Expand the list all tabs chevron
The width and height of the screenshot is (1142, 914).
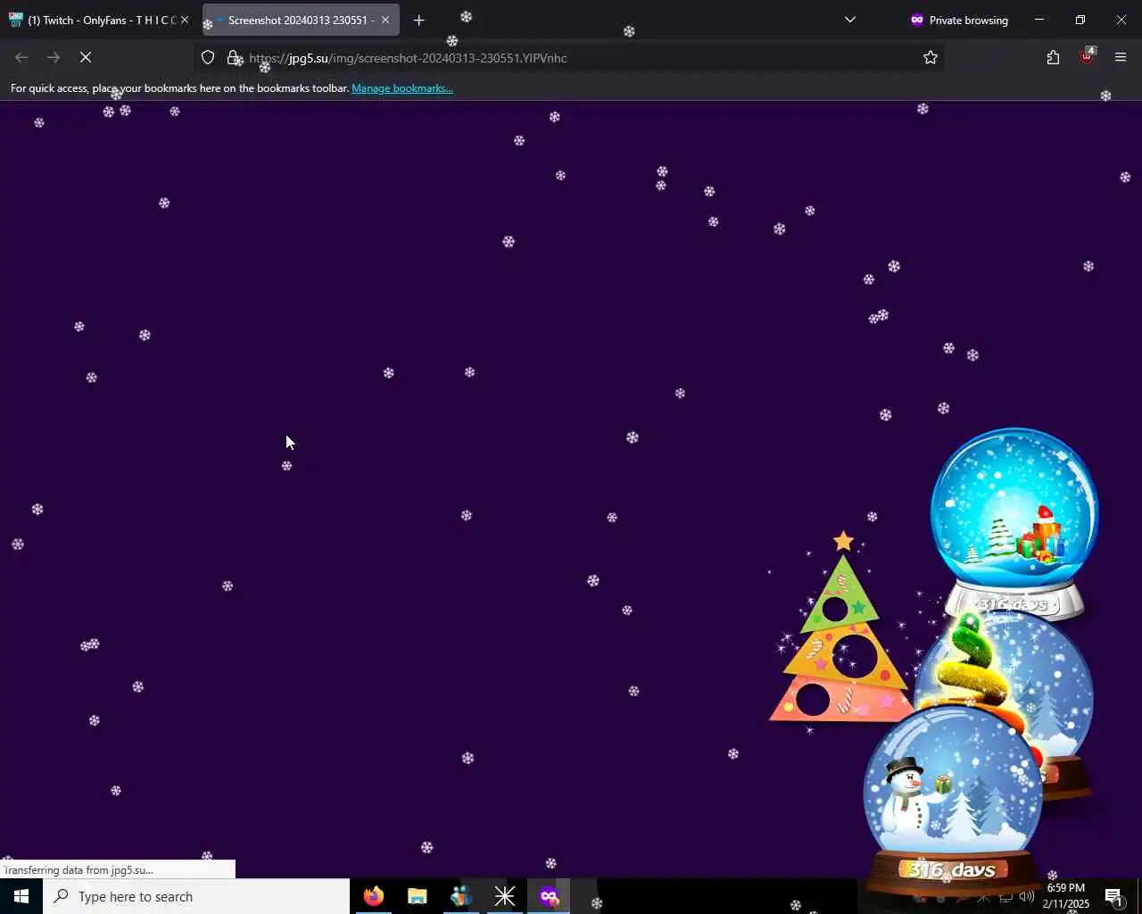(850, 20)
